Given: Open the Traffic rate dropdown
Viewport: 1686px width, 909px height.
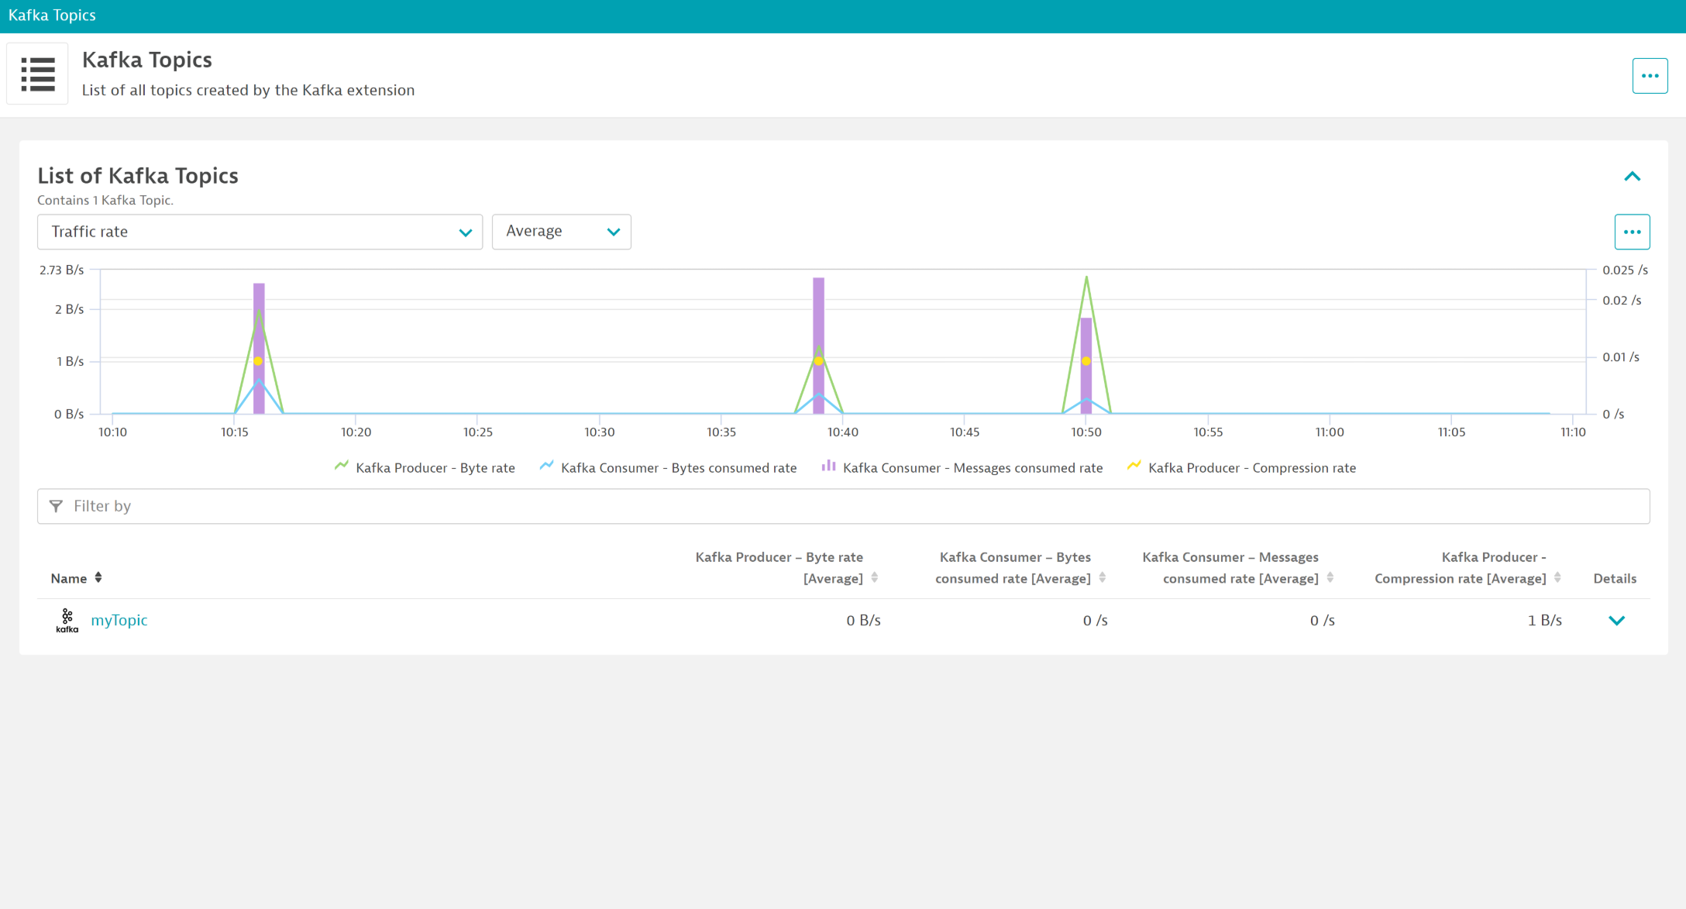Looking at the screenshot, I should point(260,232).
